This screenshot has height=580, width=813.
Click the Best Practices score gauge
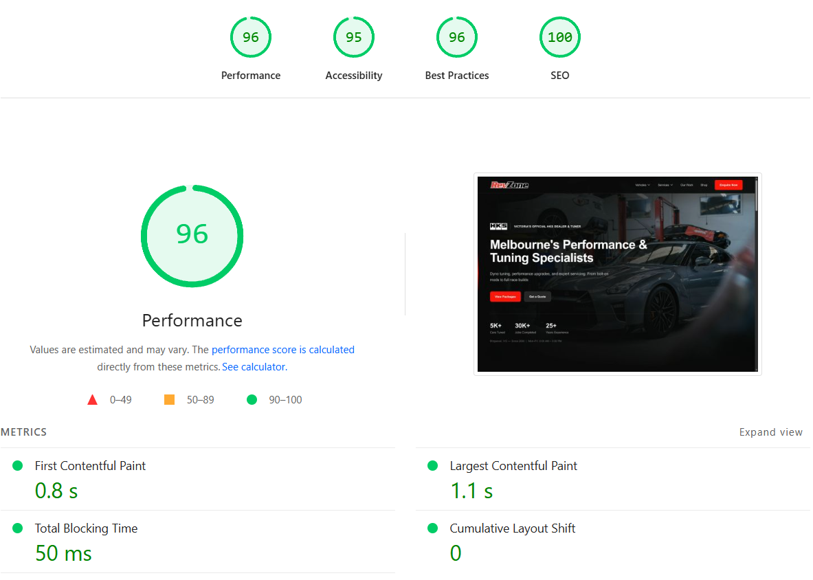457,37
